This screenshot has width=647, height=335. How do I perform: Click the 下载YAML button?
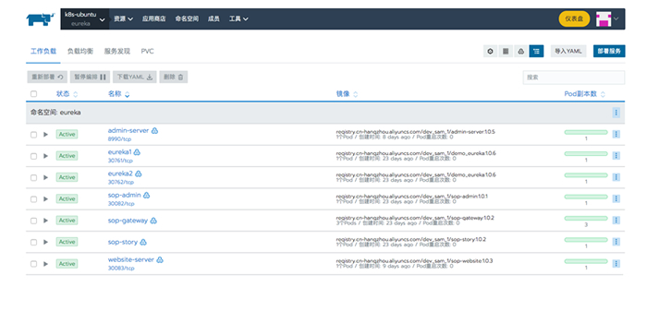click(135, 77)
